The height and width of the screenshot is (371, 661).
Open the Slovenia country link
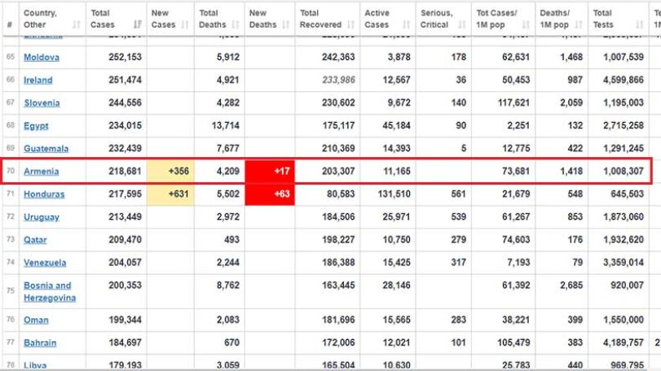(x=42, y=103)
